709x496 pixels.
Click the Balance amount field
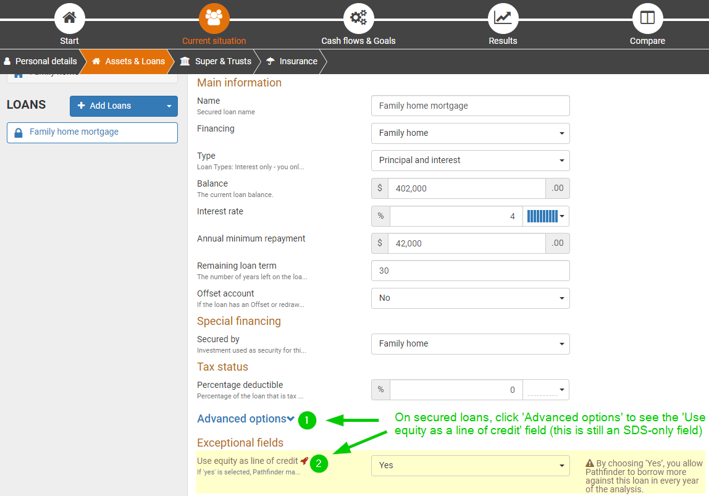(x=466, y=188)
